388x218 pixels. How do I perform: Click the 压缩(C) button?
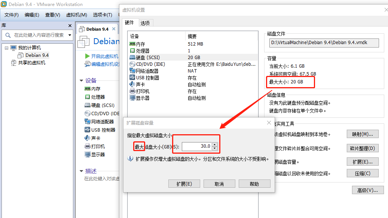(363, 174)
